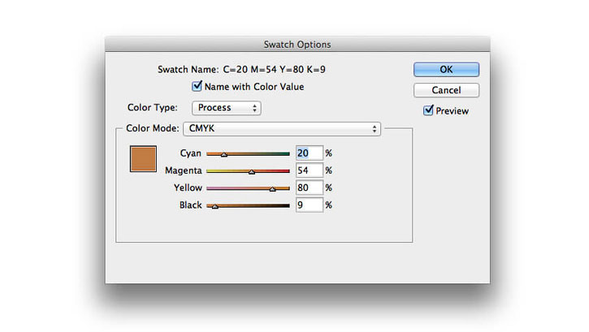Click the Process dropdown arrows
Viewport: 589px width, 332px height.
[254, 108]
